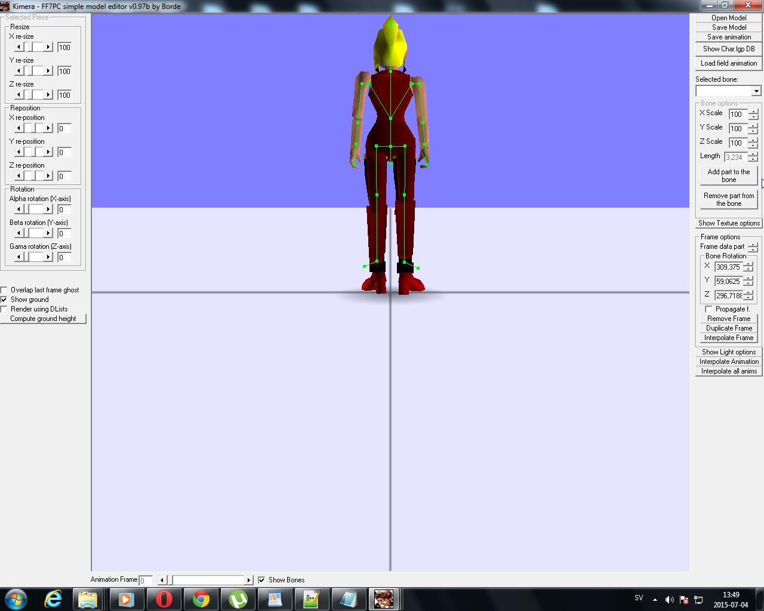Toggle the Show Bones checkbox
Viewport: 764px width, 611px height.
pyautogui.click(x=261, y=580)
